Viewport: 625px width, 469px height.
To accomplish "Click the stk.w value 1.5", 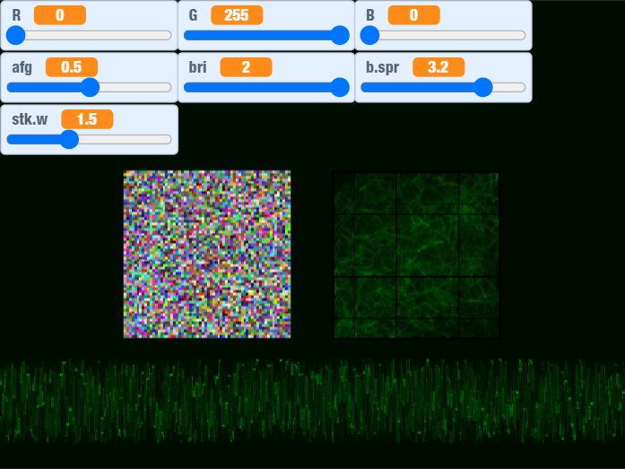I will 87,119.
